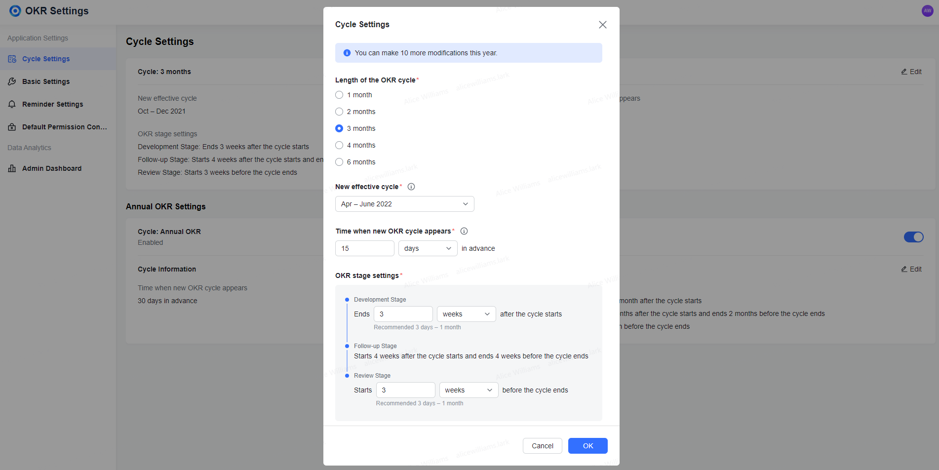The height and width of the screenshot is (470, 939).
Task: Click the Default Permission lock icon
Action: (x=12, y=126)
